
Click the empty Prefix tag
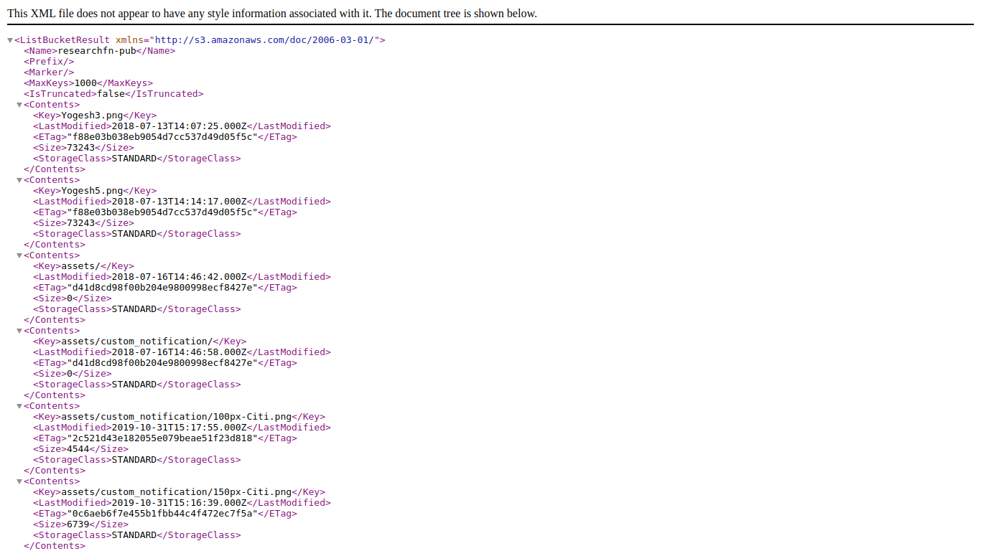[49, 62]
